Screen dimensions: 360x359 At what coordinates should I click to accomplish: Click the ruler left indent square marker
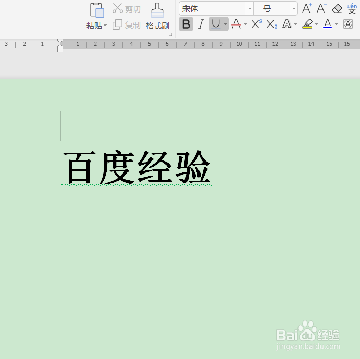[x=60, y=50]
